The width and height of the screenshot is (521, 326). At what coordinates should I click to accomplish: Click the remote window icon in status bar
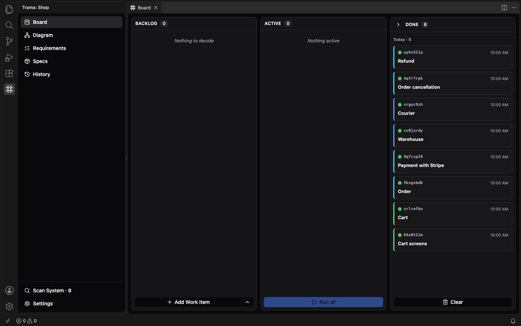(x=8, y=321)
